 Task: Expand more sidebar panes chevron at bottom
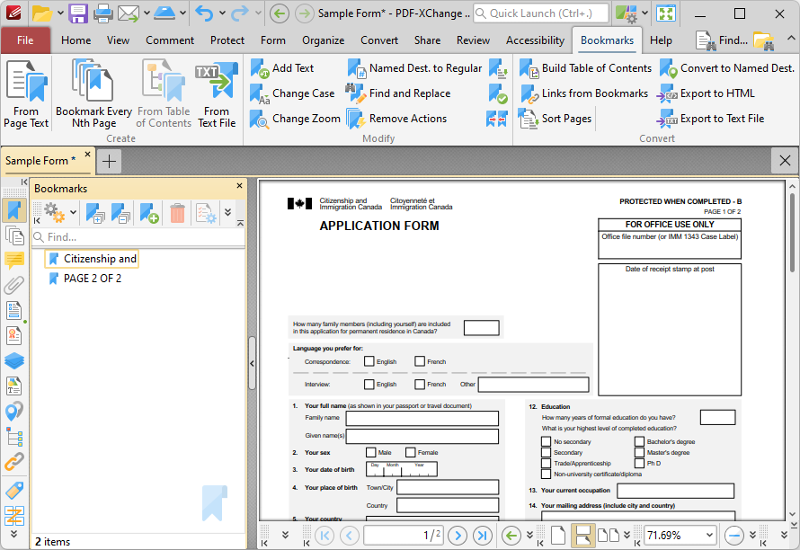[x=13, y=534]
